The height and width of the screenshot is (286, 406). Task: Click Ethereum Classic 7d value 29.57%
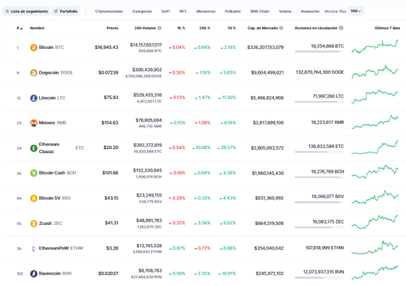tap(227, 148)
